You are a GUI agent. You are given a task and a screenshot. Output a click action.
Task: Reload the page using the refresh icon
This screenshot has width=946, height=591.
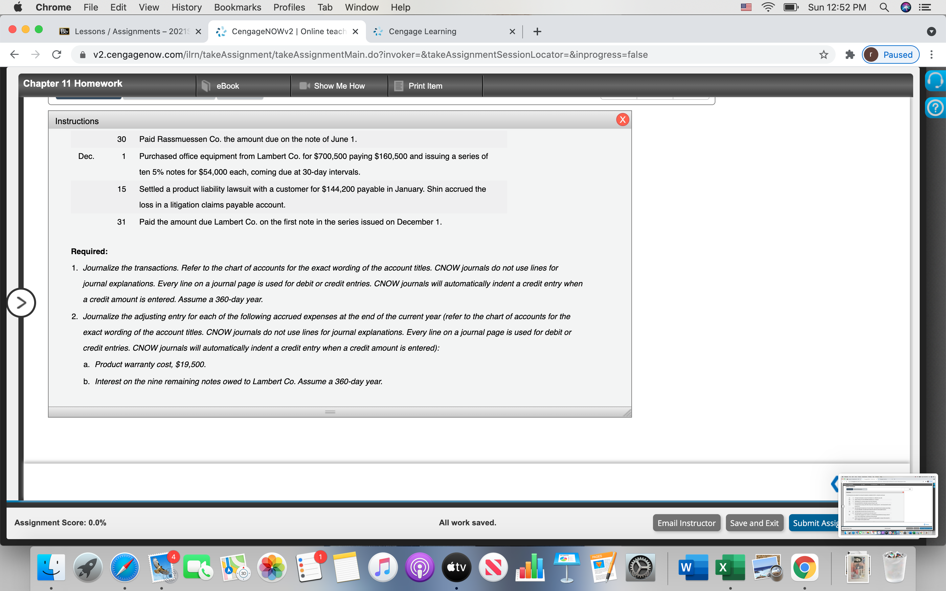56,54
